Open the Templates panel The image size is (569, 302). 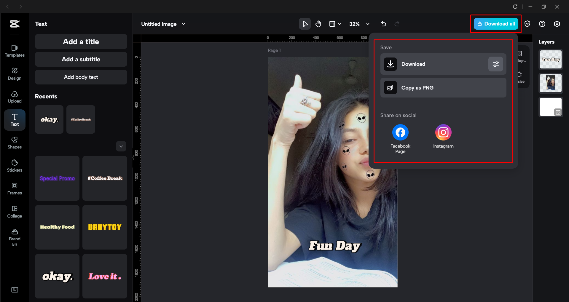[15, 50]
